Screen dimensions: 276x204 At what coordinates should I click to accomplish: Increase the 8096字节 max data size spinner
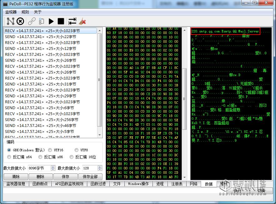(53, 167)
